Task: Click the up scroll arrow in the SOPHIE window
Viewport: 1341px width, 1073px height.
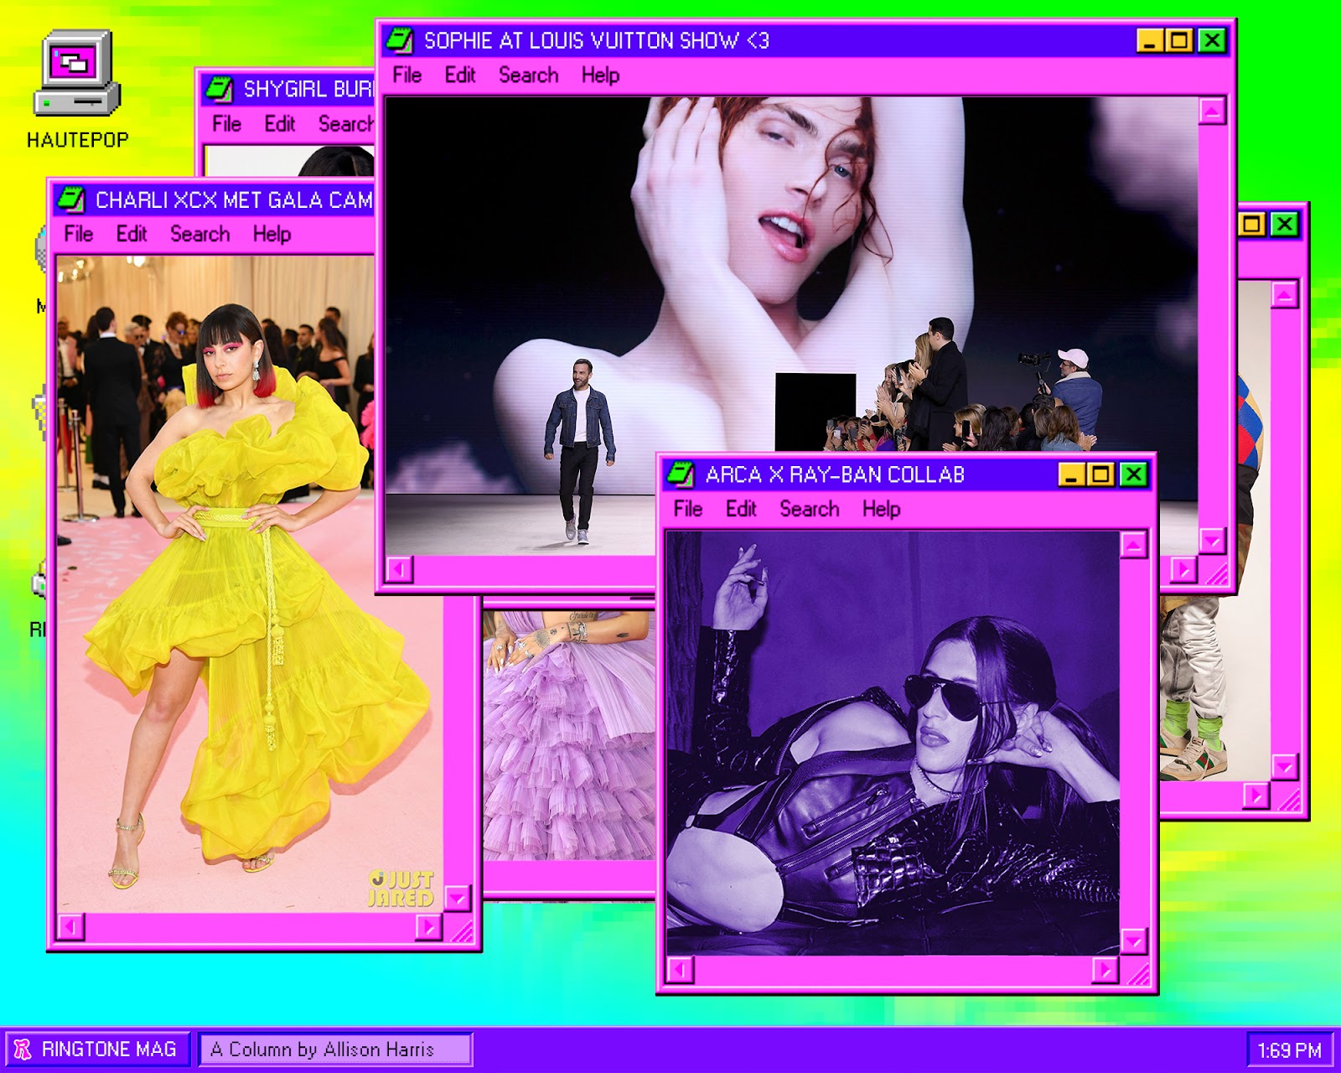Action: tap(1212, 111)
